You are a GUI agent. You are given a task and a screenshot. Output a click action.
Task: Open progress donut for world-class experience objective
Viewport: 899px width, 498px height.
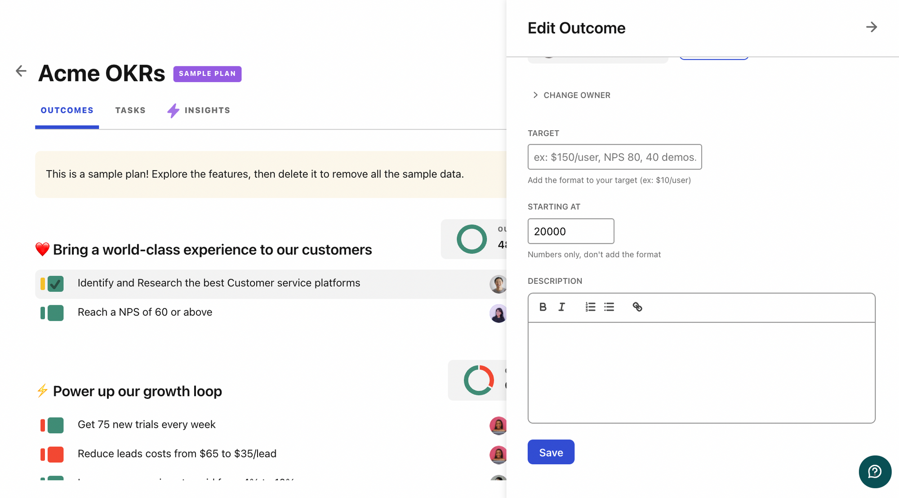472,239
